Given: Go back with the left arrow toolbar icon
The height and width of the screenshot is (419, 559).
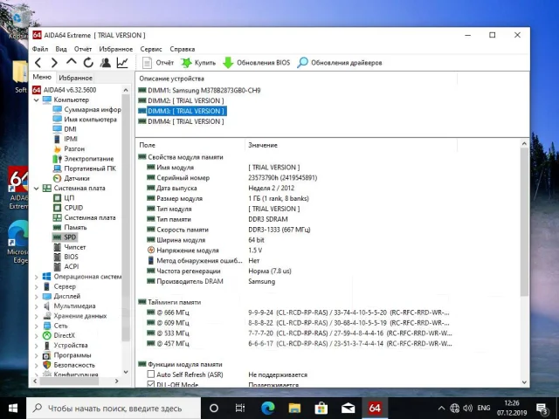Looking at the screenshot, I should coord(38,63).
